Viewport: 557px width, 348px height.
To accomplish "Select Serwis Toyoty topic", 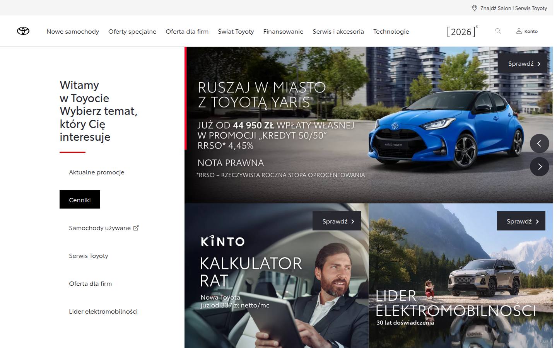I will [x=89, y=256].
